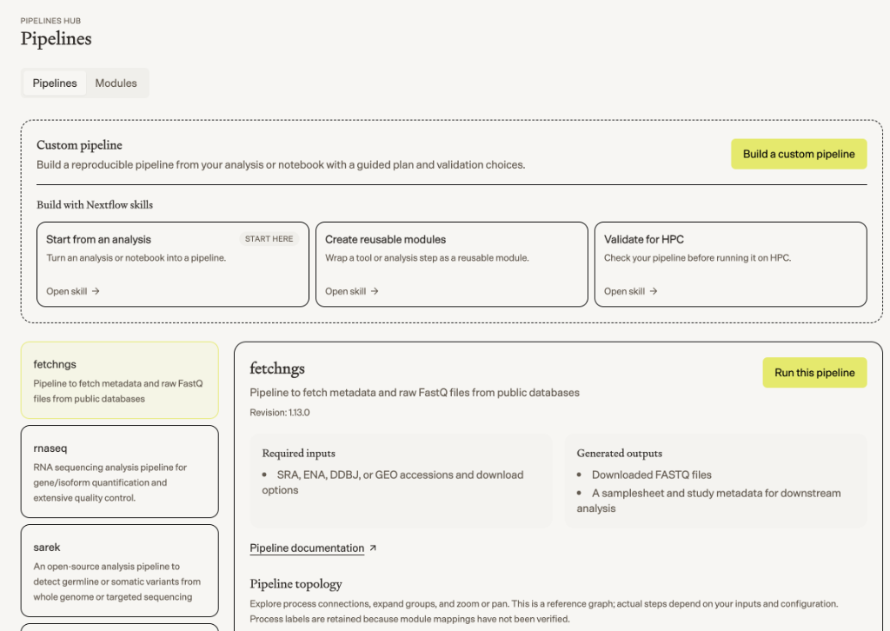The image size is (890, 631).
Task: Click the Revision: 1.13.0 text
Action: (280, 413)
